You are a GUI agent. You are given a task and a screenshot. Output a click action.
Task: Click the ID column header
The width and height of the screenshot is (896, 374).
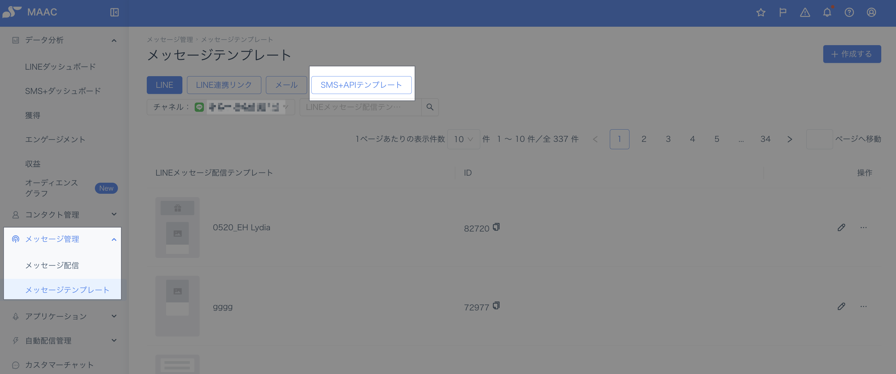point(468,173)
